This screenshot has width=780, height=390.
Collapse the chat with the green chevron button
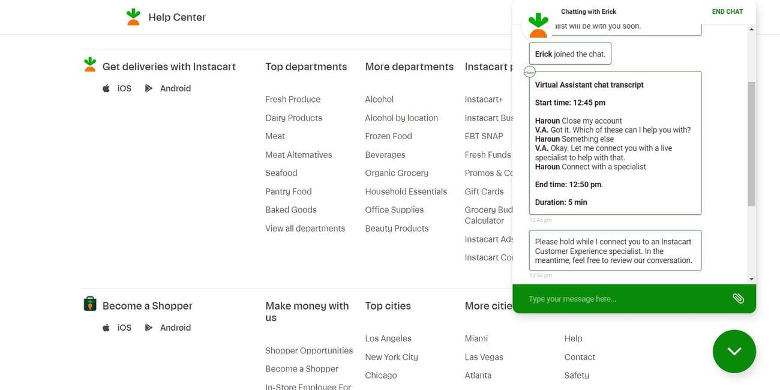pyautogui.click(x=734, y=350)
